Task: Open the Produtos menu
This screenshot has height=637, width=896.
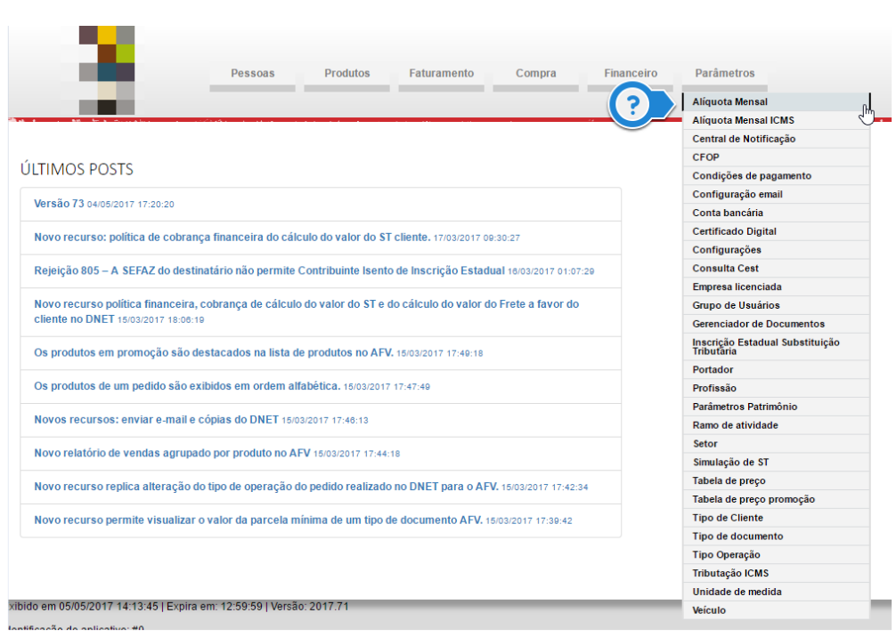Action: 346,74
